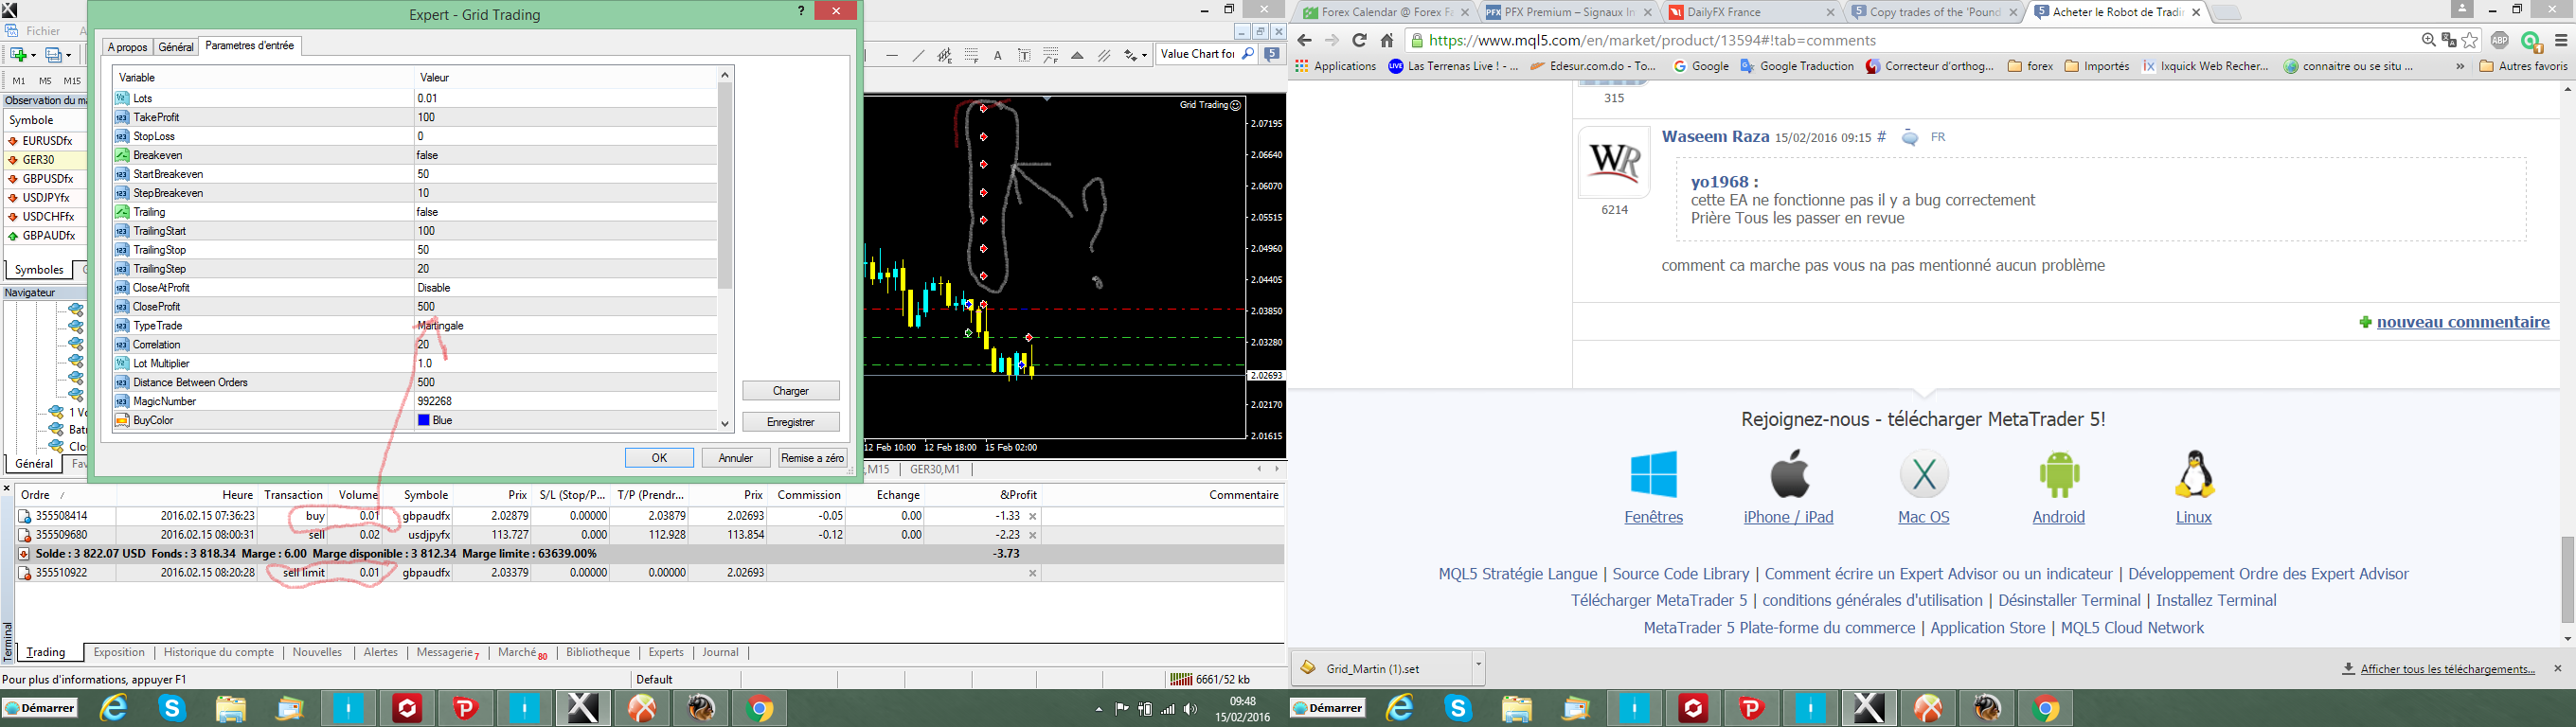Viewport: 2576px width, 727px height.
Task: Delete pending order 355510922 with its x button
Action: 1033,573
